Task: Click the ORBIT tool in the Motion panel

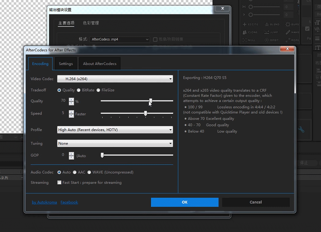Action: click(x=272, y=40)
